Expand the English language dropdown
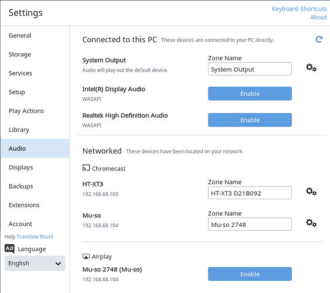This screenshot has width=330, height=293. pyautogui.click(x=35, y=263)
